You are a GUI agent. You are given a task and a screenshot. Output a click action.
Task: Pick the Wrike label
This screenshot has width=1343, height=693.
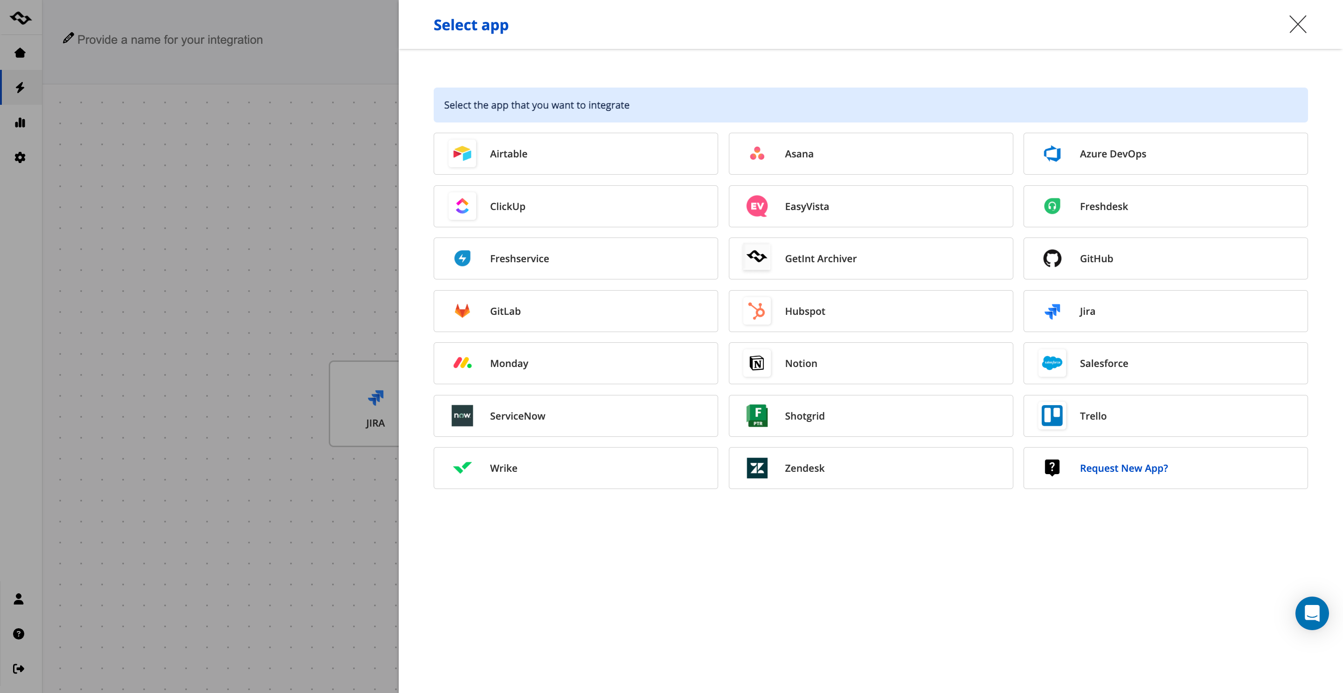[x=504, y=468]
